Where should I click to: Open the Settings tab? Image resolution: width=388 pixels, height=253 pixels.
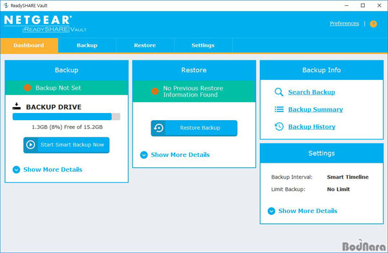(x=203, y=45)
